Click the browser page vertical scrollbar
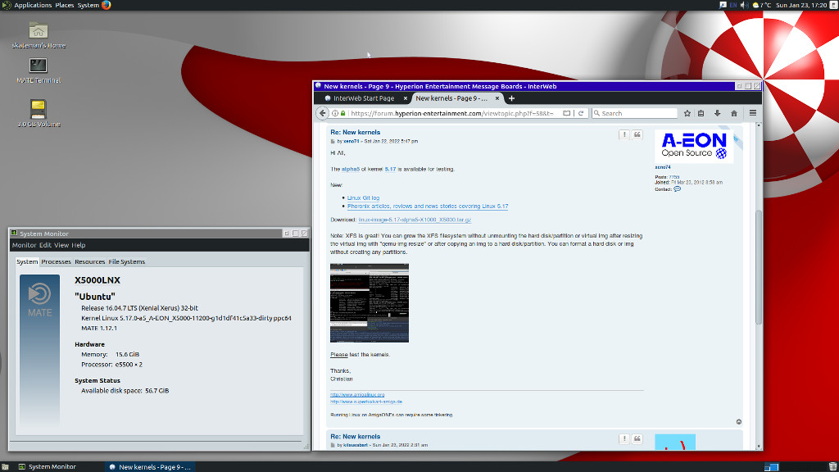This screenshot has width=839, height=472. pyautogui.click(x=759, y=268)
